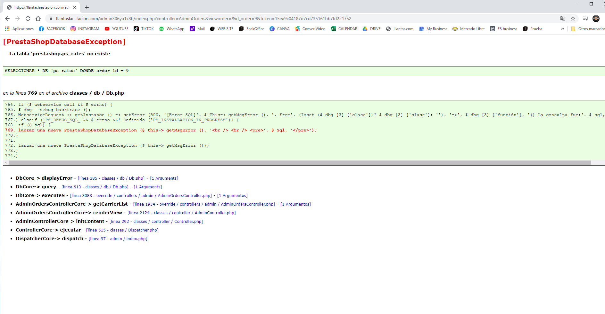Image resolution: width=605 pixels, height=314 pixels.
Task: Reload the current page
Action: (x=28, y=19)
